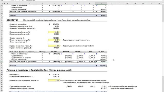Select 'Cash Flows (Денежные потоки):' header in row 39
Image resolution: width=164 pixels, height=92 pixels.
click(x=22, y=52)
